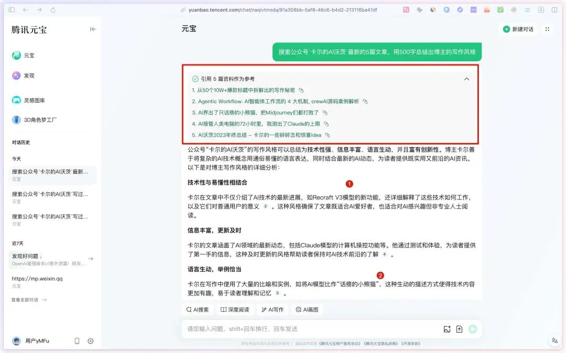The height and width of the screenshot is (353, 566).
Task: Open the 腾讯元宝隐私政策 link
Action: tap(381, 344)
